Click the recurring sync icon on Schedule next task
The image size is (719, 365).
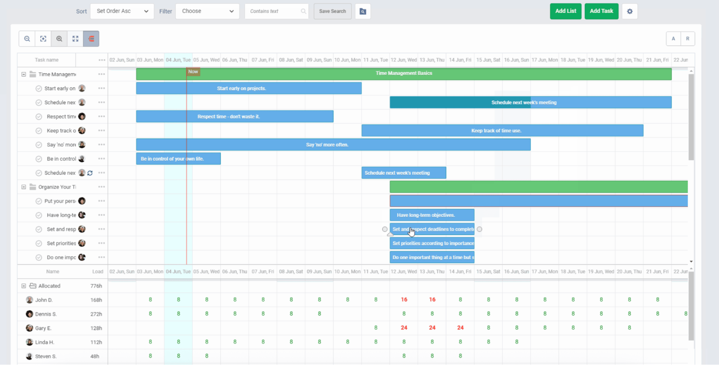coord(90,173)
